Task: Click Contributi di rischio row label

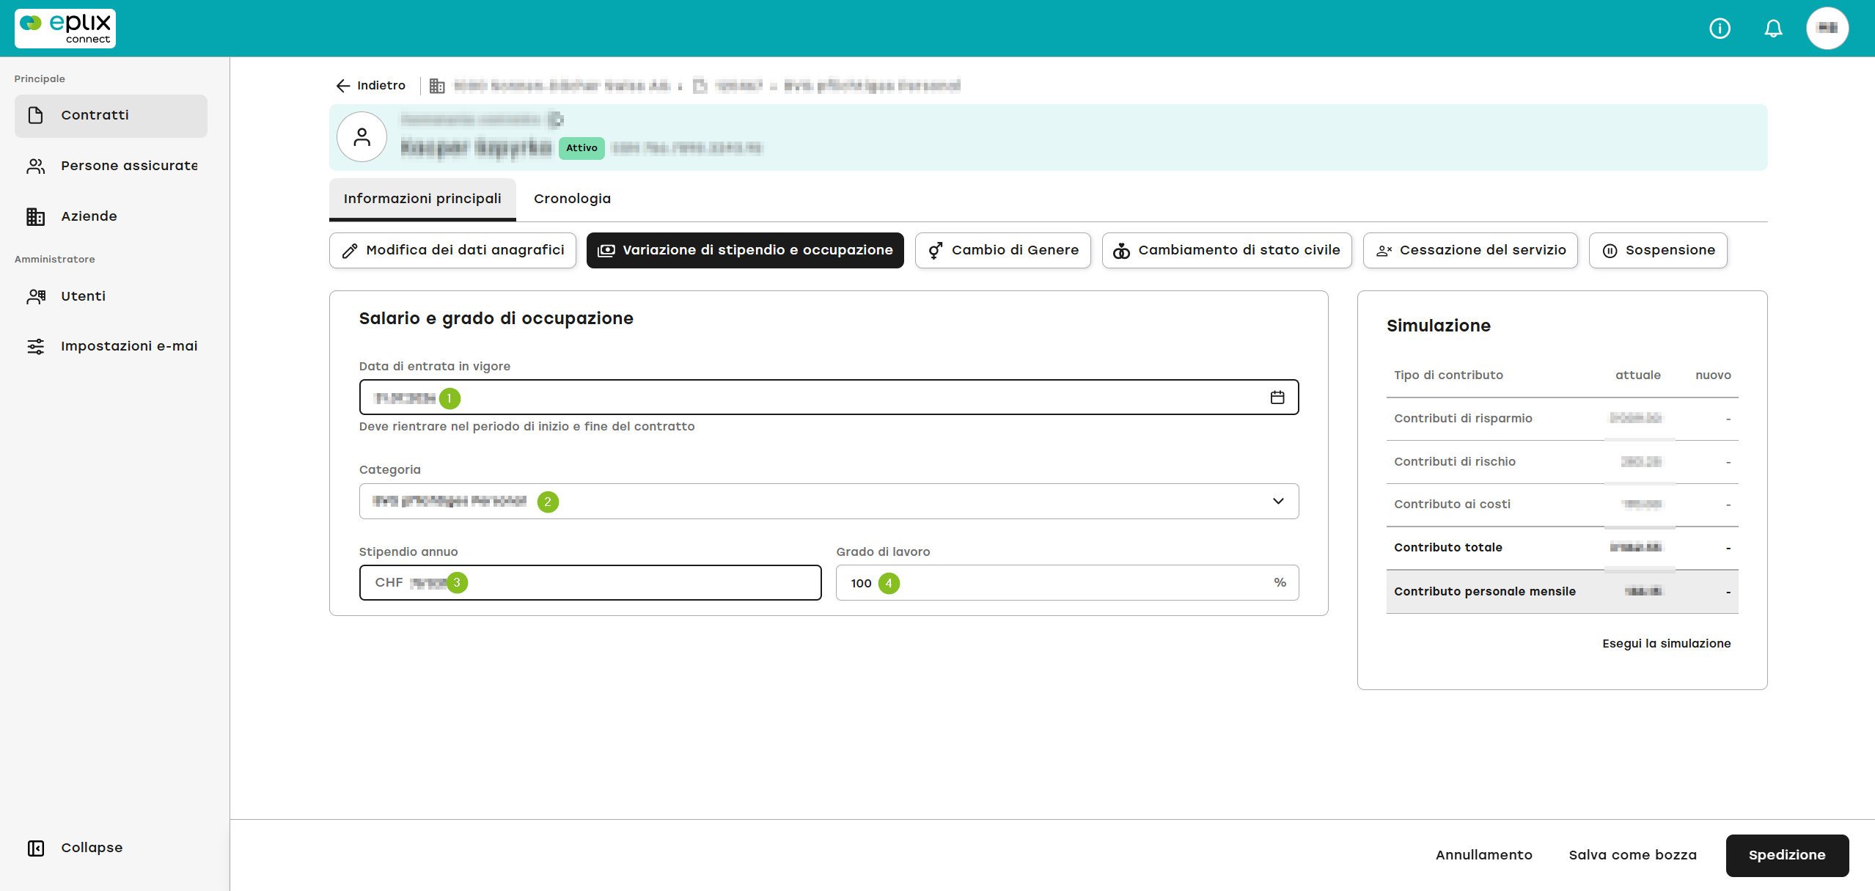Action: pos(1455,462)
